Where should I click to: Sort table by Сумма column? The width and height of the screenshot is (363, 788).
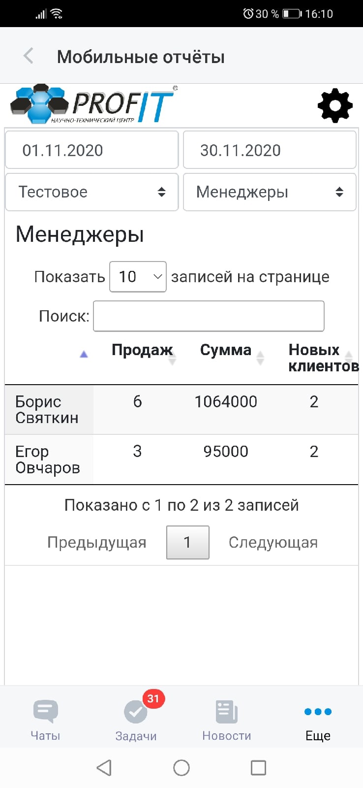tap(226, 351)
